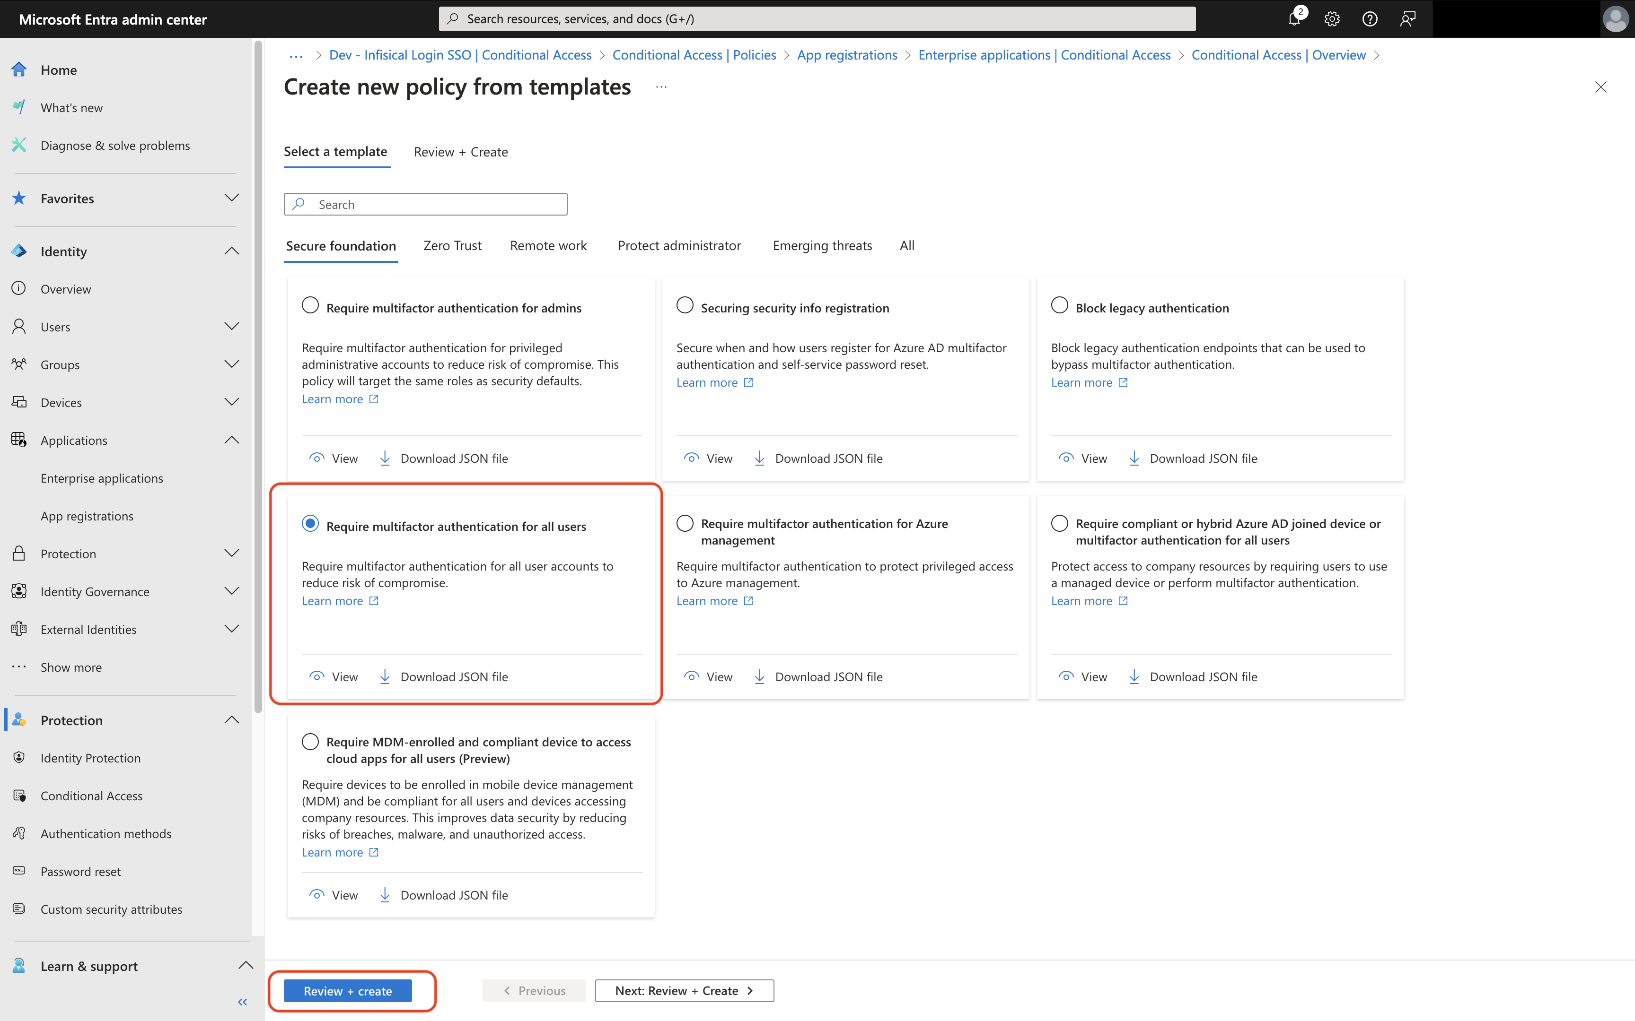Open the notifications bell icon
This screenshot has height=1021, width=1635.
point(1294,19)
